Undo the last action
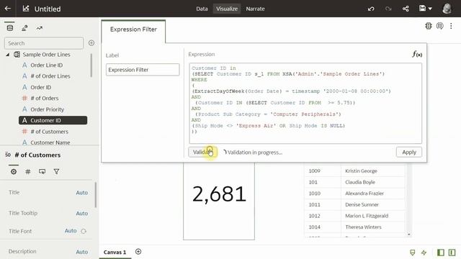This screenshot has width=461, height=259. [x=371, y=9]
